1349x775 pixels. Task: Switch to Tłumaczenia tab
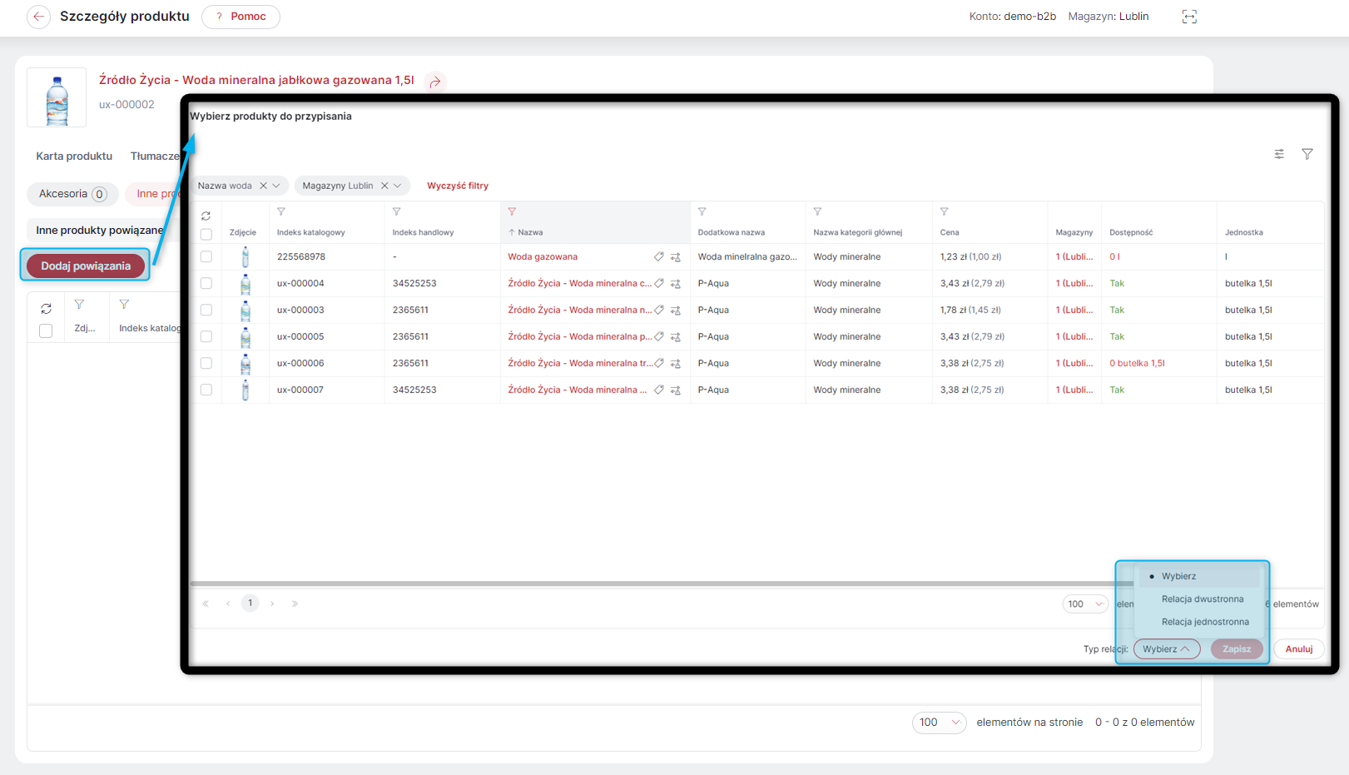coord(156,156)
